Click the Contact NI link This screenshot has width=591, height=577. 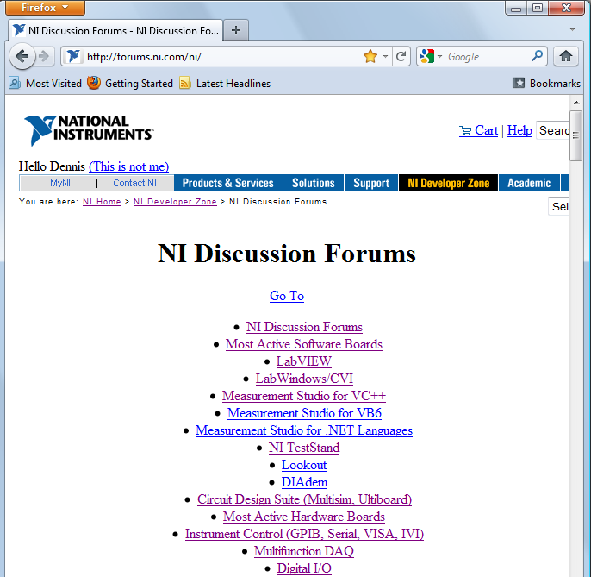[x=134, y=183]
